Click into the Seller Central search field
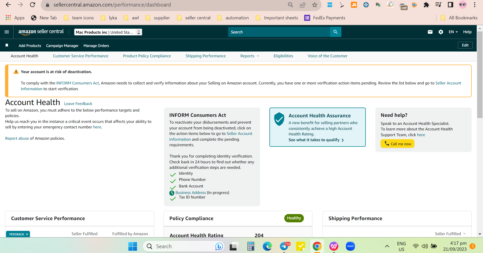The image size is (483, 253). 279,32
